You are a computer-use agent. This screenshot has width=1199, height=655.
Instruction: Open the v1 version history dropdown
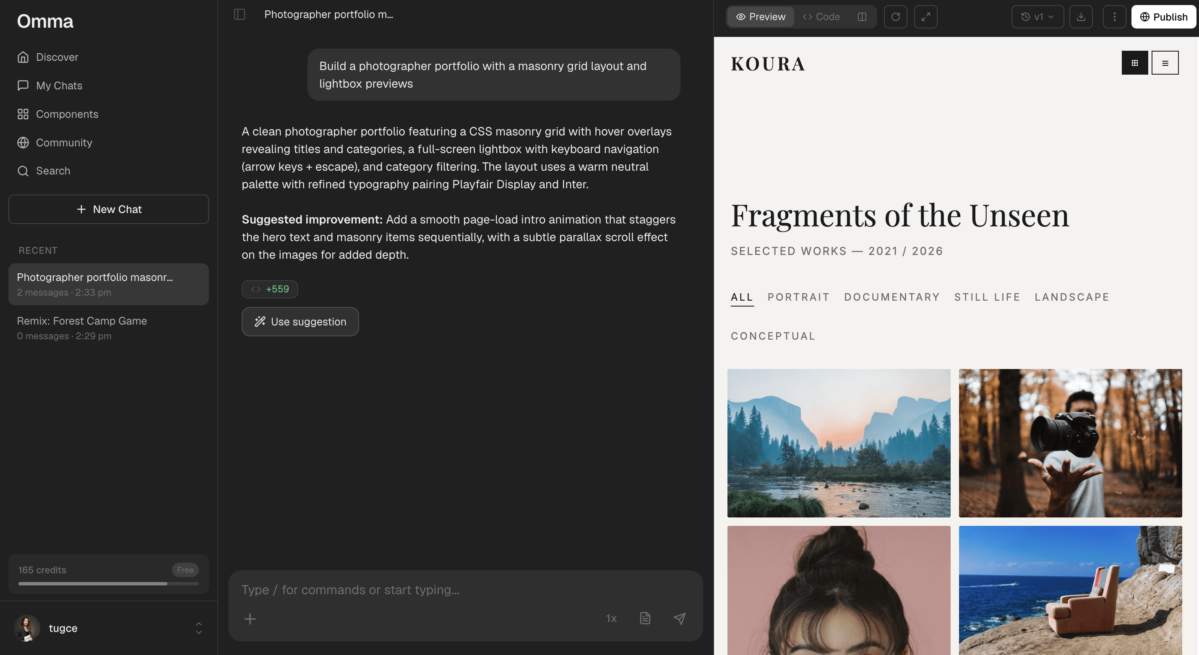pos(1037,17)
